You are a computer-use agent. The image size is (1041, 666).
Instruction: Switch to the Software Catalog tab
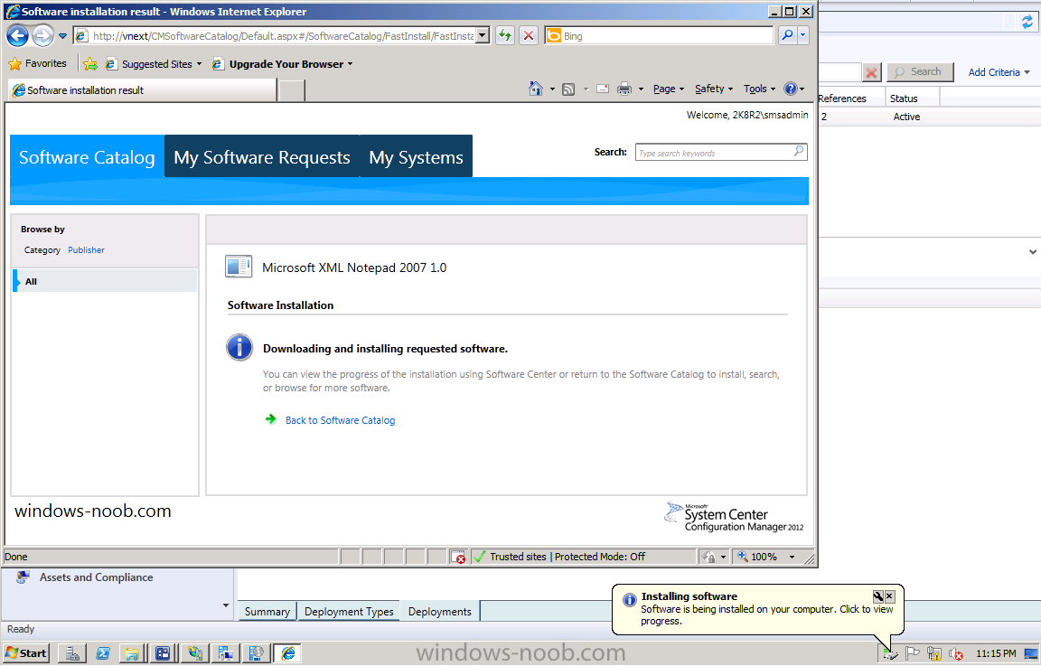(87, 156)
